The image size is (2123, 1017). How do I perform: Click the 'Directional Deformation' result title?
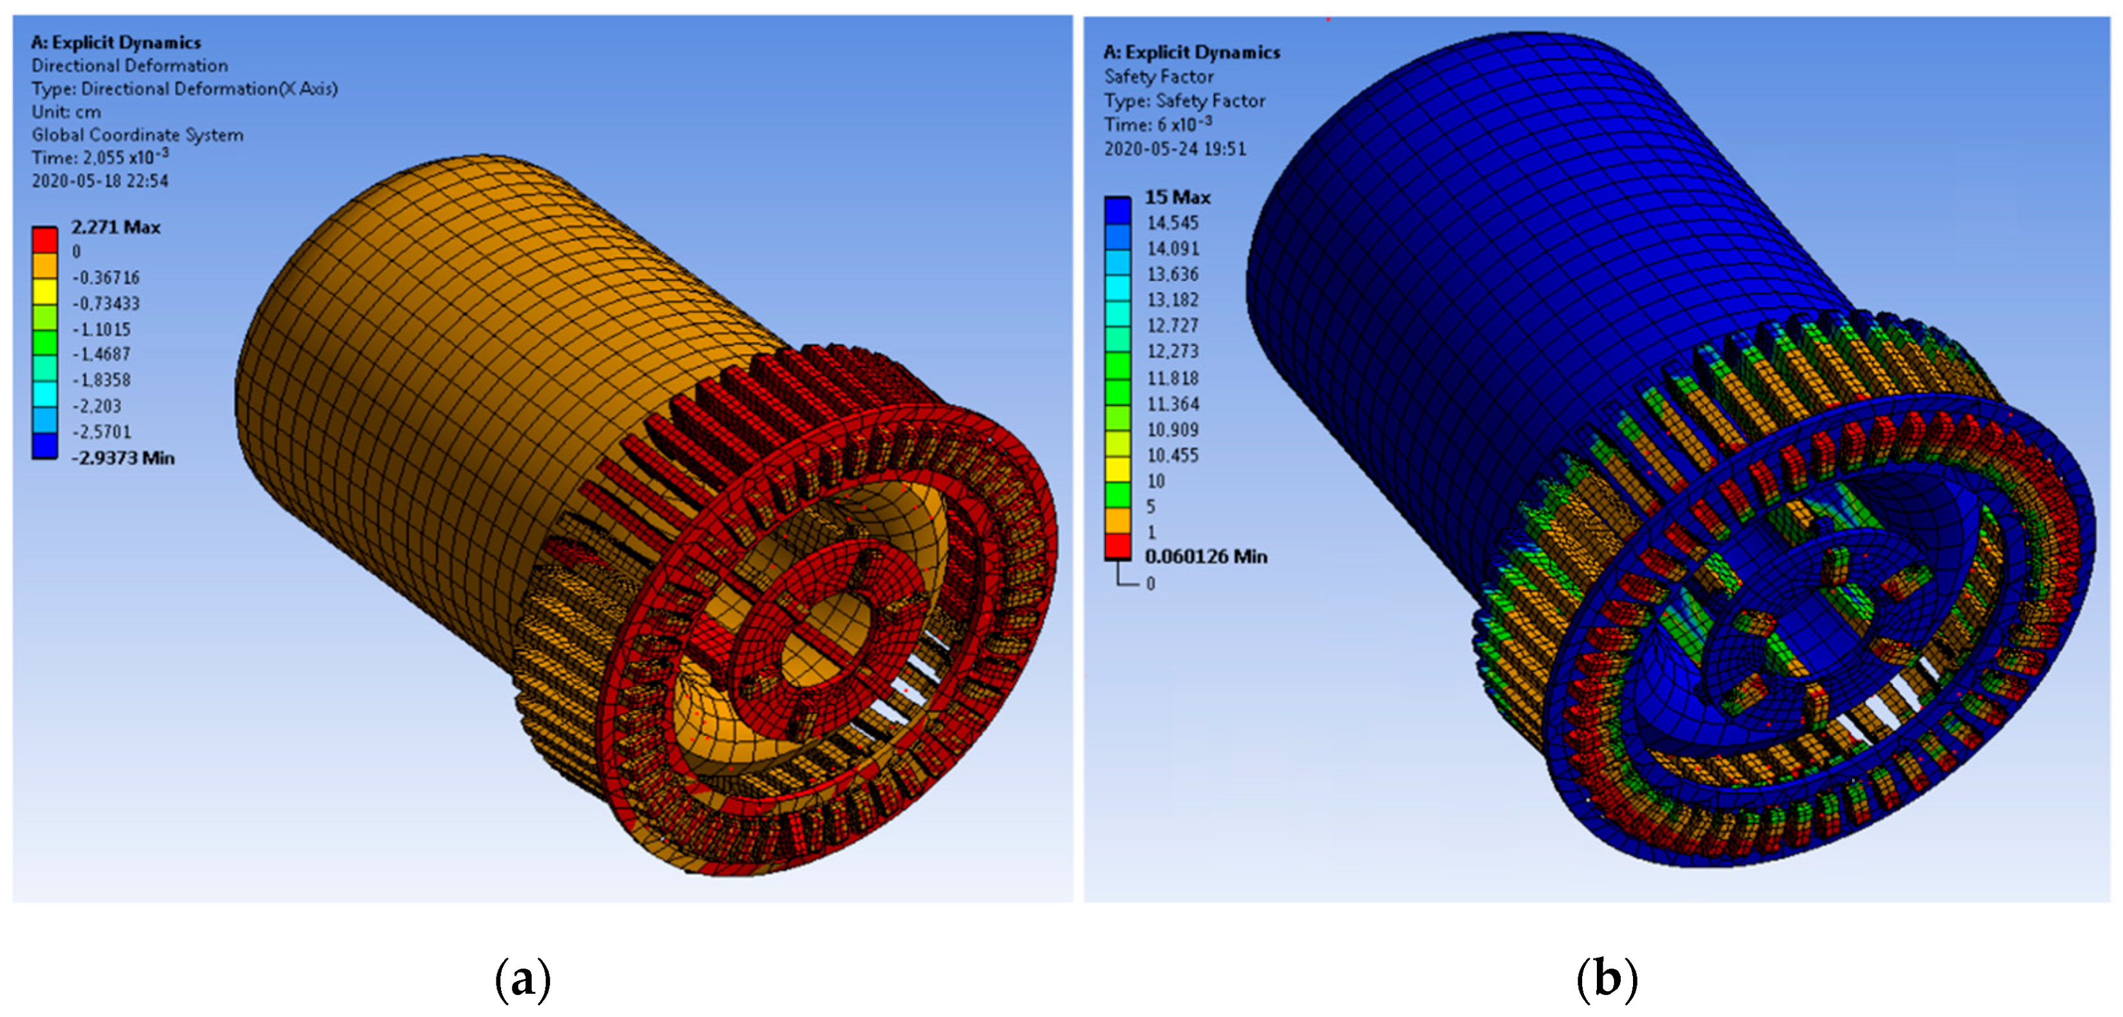pyautogui.click(x=130, y=65)
